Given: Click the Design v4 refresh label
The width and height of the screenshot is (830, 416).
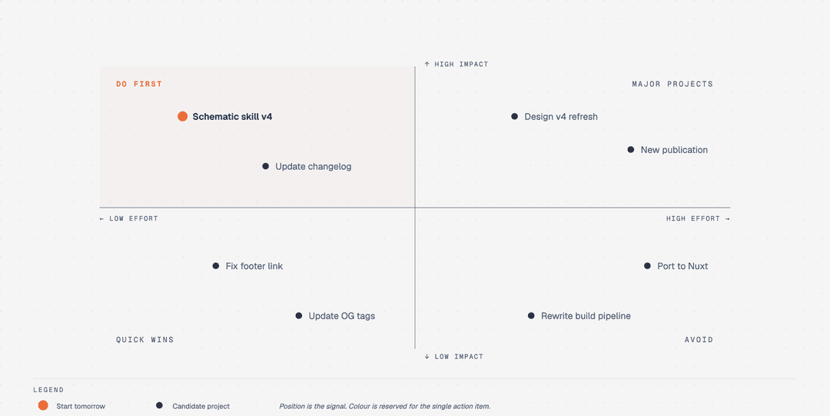Looking at the screenshot, I should tap(561, 117).
